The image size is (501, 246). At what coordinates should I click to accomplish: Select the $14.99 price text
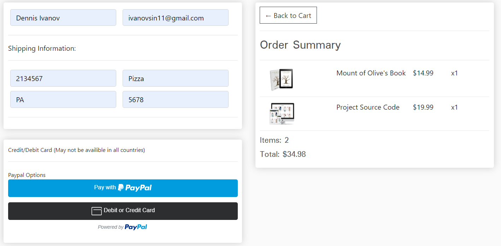tap(423, 73)
